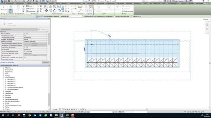
Task: Open Chrome from the taskbar
Action: tap(29, 115)
